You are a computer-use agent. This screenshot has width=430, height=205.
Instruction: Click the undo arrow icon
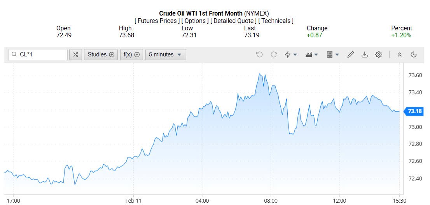click(259, 54)
